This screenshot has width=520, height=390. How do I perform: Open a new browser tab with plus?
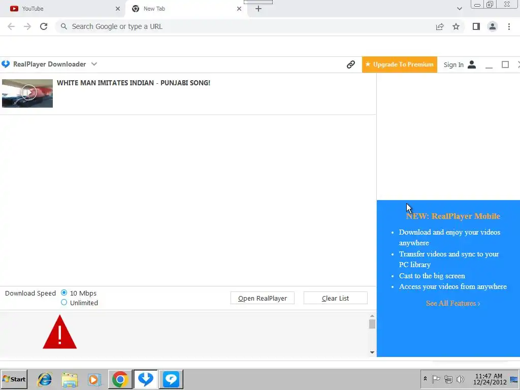coord(258,9)
